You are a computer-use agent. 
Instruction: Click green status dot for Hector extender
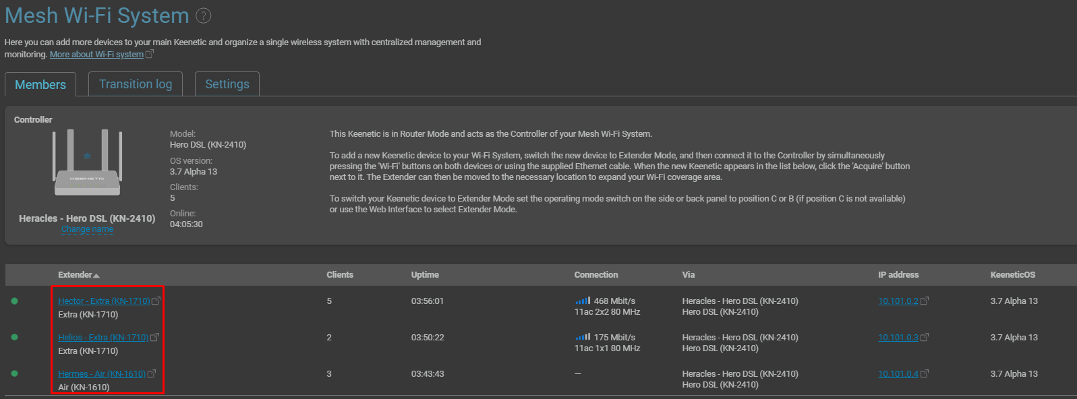point(14,301)
